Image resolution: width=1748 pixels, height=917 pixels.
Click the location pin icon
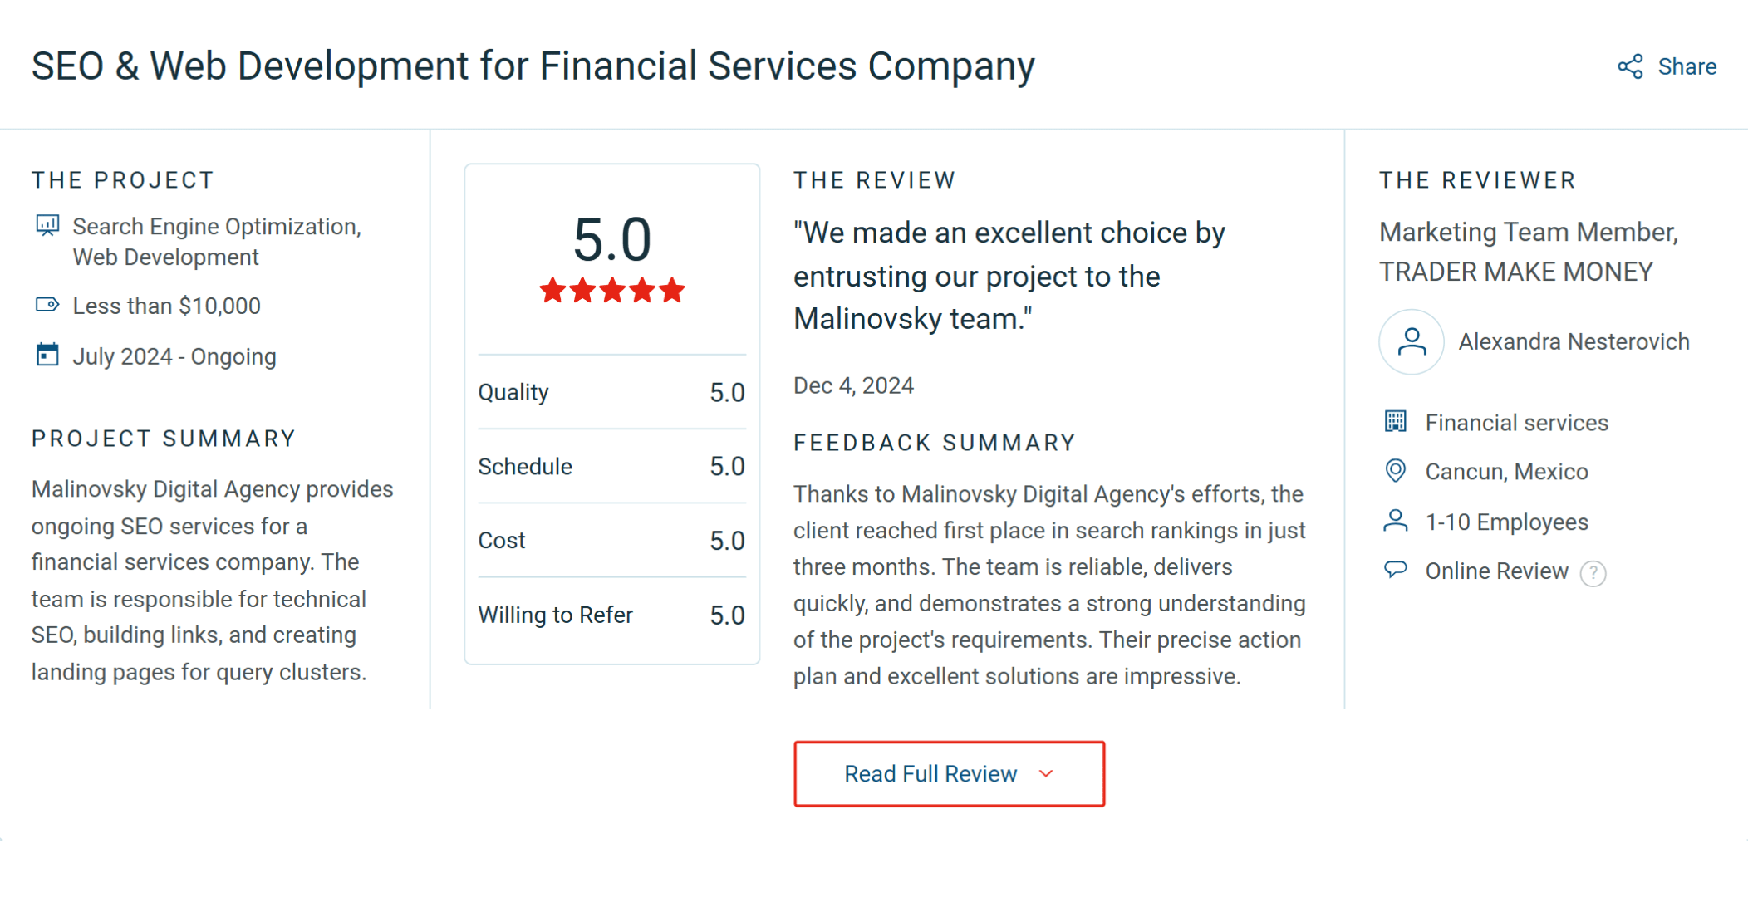pos(1396,471)
